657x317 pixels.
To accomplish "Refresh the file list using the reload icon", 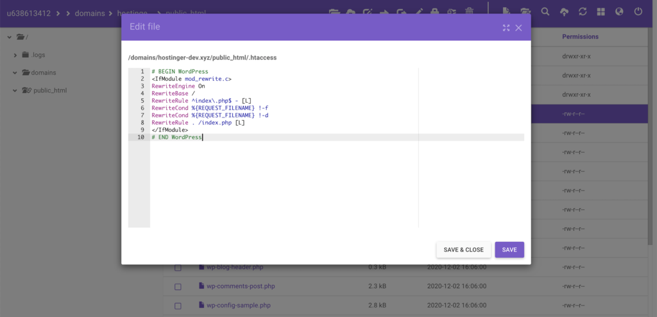I will click(583, 12).
